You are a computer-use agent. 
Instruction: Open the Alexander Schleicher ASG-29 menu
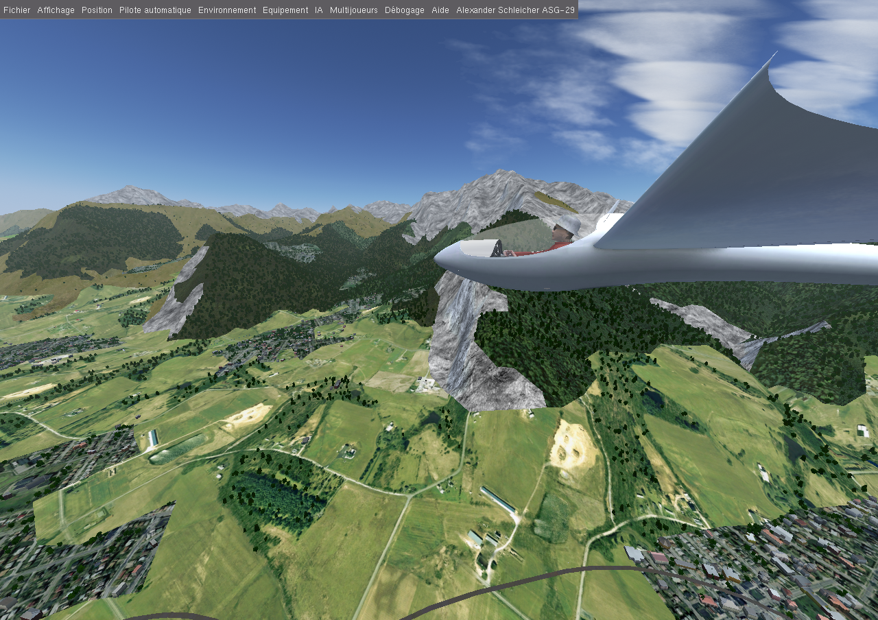pyautogui.click(x=516, y=10)
